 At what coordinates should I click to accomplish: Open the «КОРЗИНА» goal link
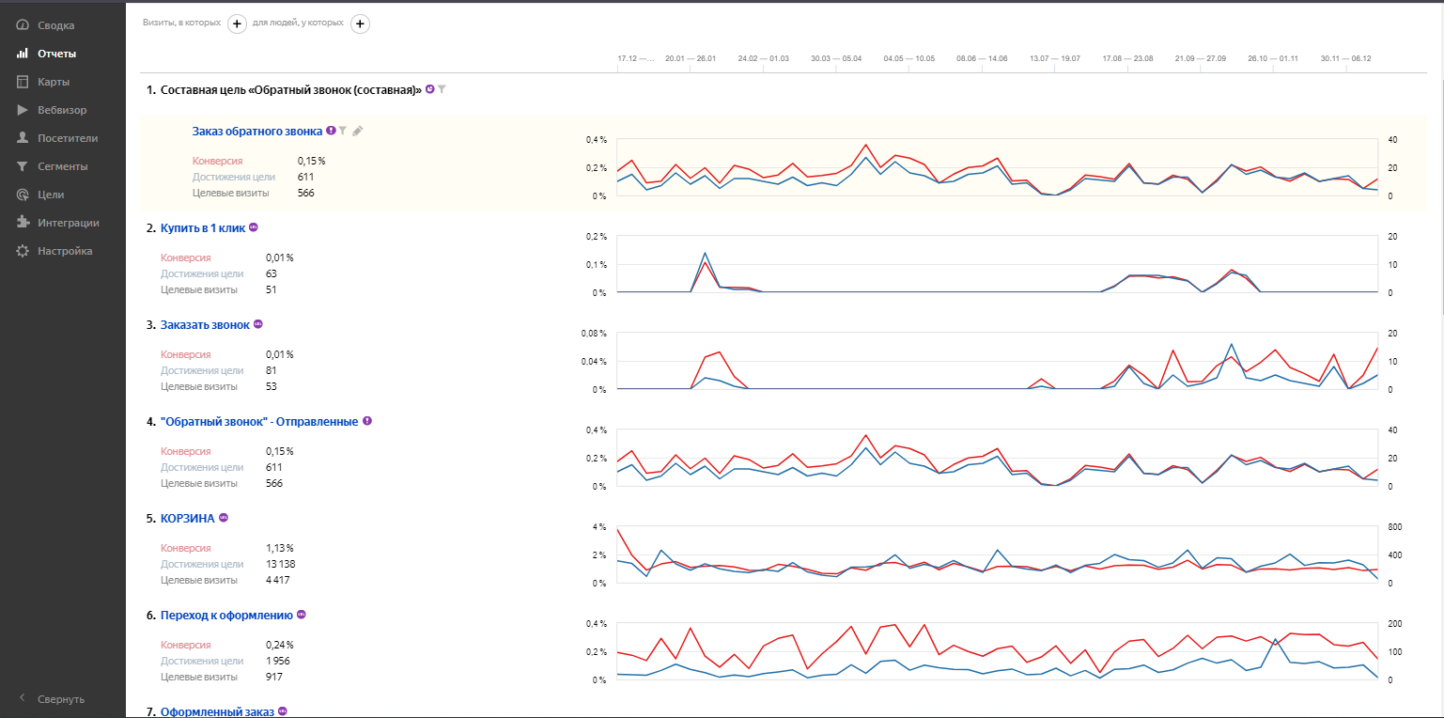click(x=188, y=518)
